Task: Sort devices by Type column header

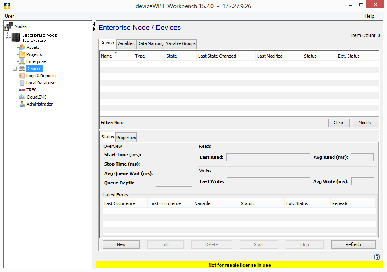Action: tap(148, 56)
